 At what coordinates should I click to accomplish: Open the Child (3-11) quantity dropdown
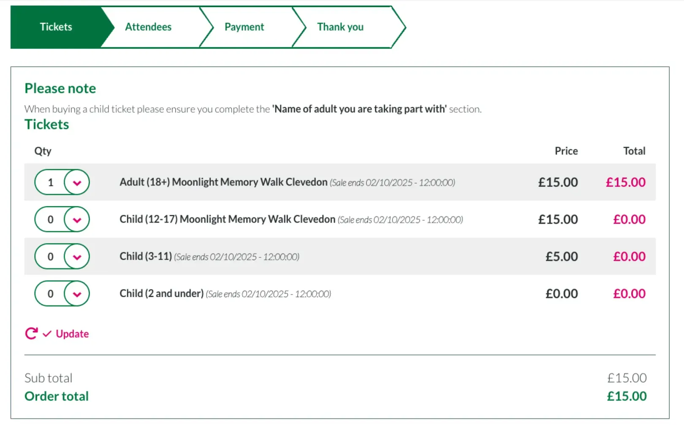[62, 256]
